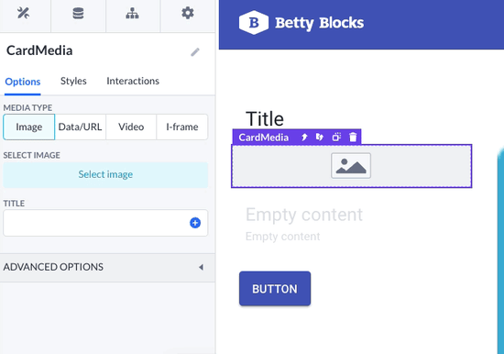The image size is (504, 354).
Task: Delete CardMedia with the trash icon
Action: tap(353, 137)
